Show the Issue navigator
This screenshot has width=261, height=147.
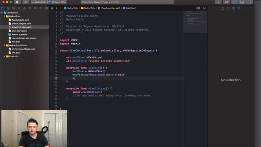click(24, 8)
